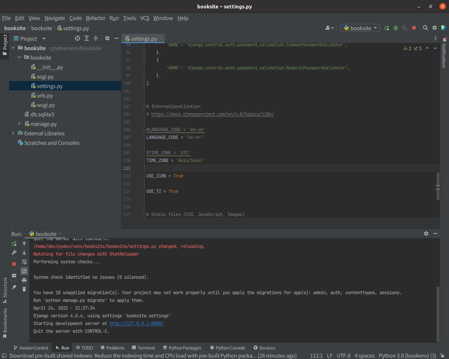
Task: Rerun the booksite configuration from the main toolbar
Action: pos(387,28)
